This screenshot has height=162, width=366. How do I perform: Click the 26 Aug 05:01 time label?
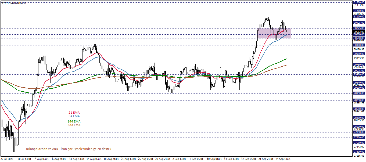pyautogui.click(x=145, y=159)
